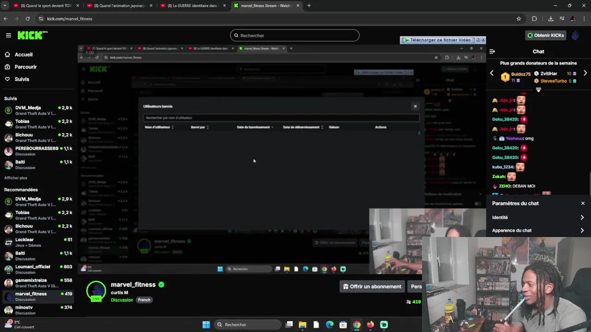Open the weather widget showing 3°C
Image resolution: width=591 pixels, height=332 pixels.
tap(18, 325)
